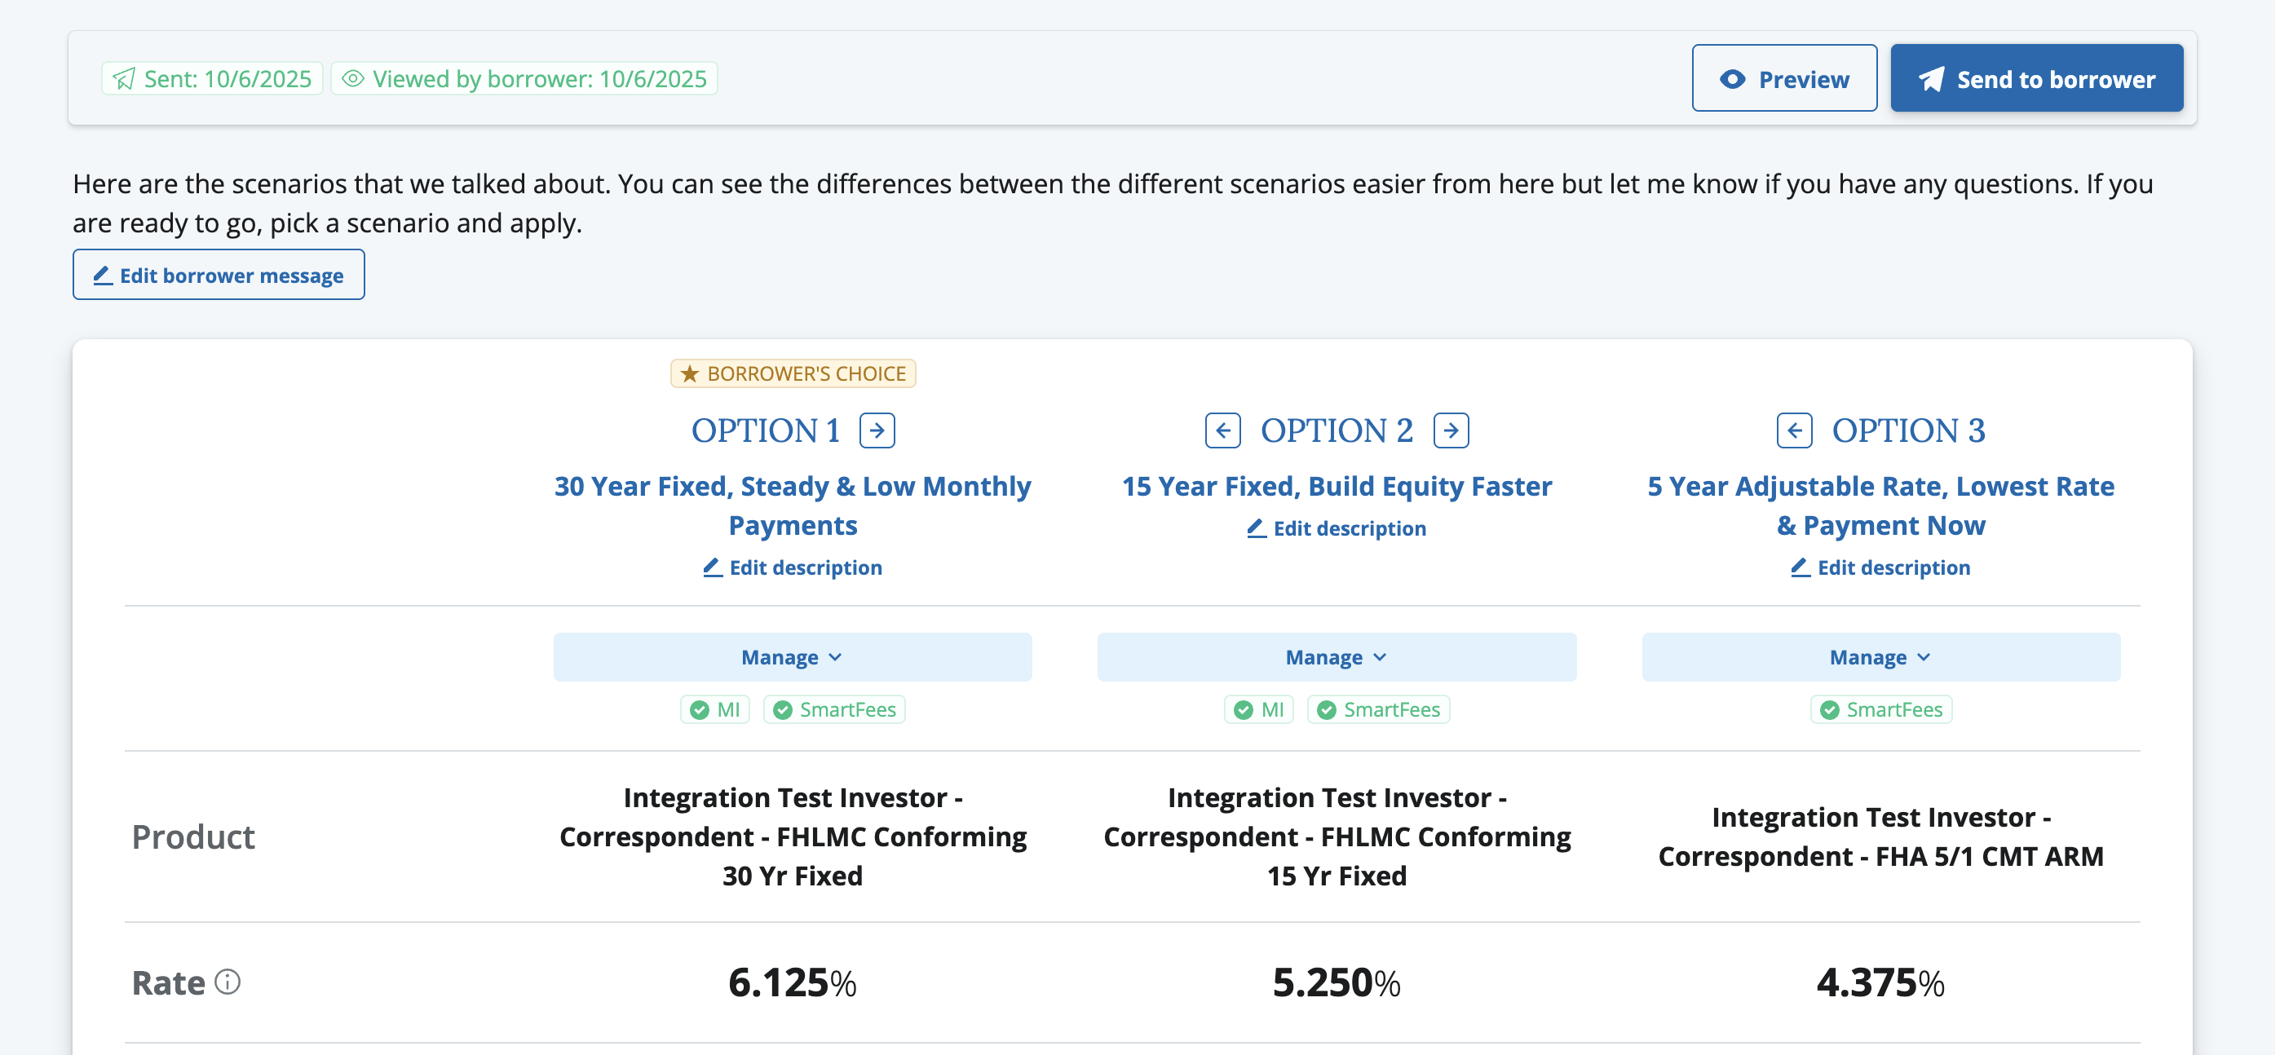The width and height of the screenshot is (2280, 1055).
Task: Open Manage dropdown for Option 1
Action: 792,656
